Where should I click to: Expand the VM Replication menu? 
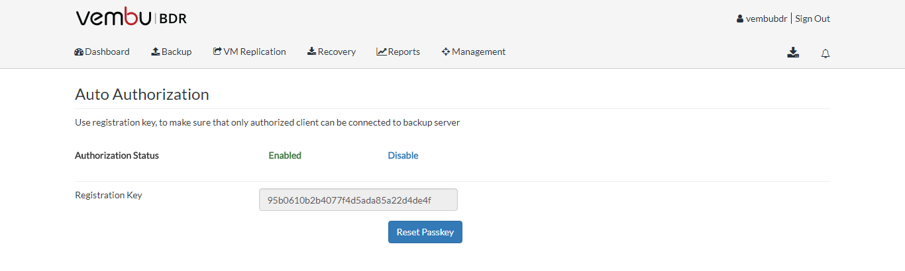click(250, 52)
